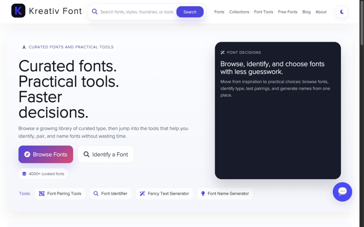The height and width of the screenshot is (227, 364).
Task: Click the 'Browse, identify, and choose fonts' heading
Action: 272,68
